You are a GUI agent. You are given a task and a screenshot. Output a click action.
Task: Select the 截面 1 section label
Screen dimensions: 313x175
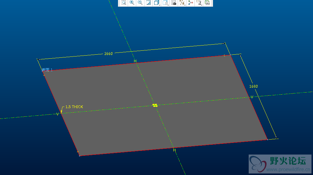click(47, 70)
